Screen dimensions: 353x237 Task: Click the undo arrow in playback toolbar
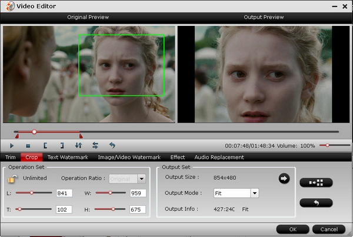[x=112, y=145]
